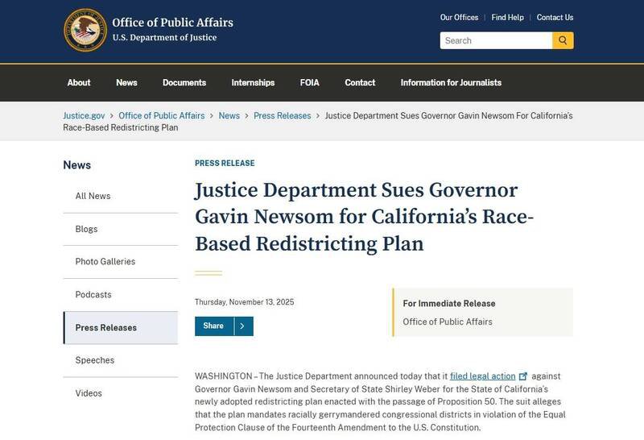This screenshot has width=644, height=440.
Task: Open the Documents navigation menu item
Action: point(184,82)
